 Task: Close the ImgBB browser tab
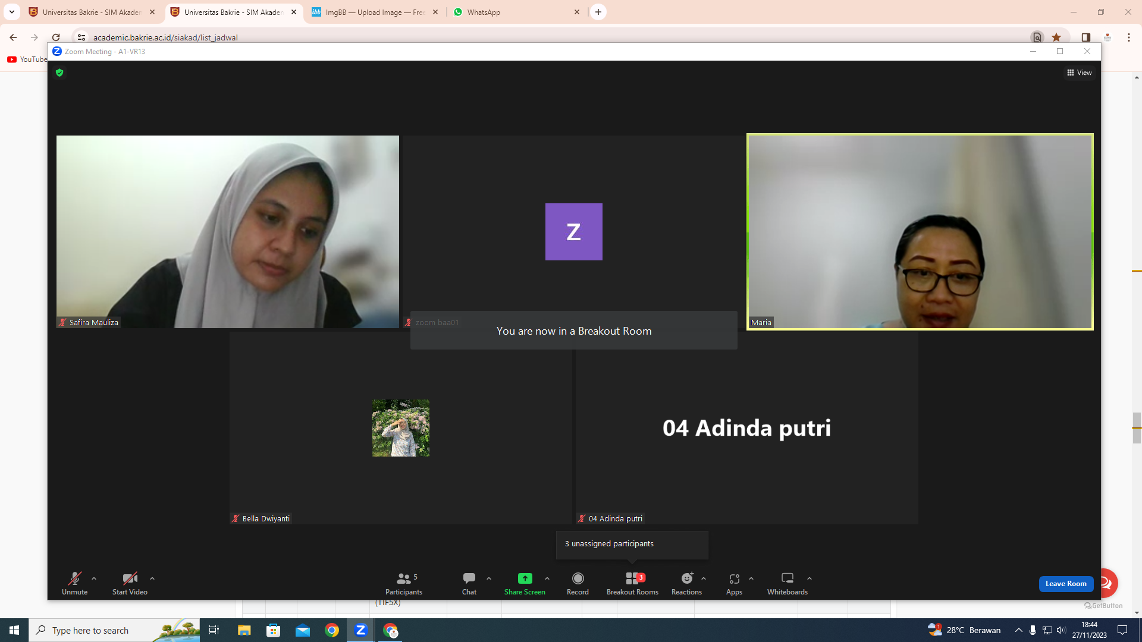(435, 12)
